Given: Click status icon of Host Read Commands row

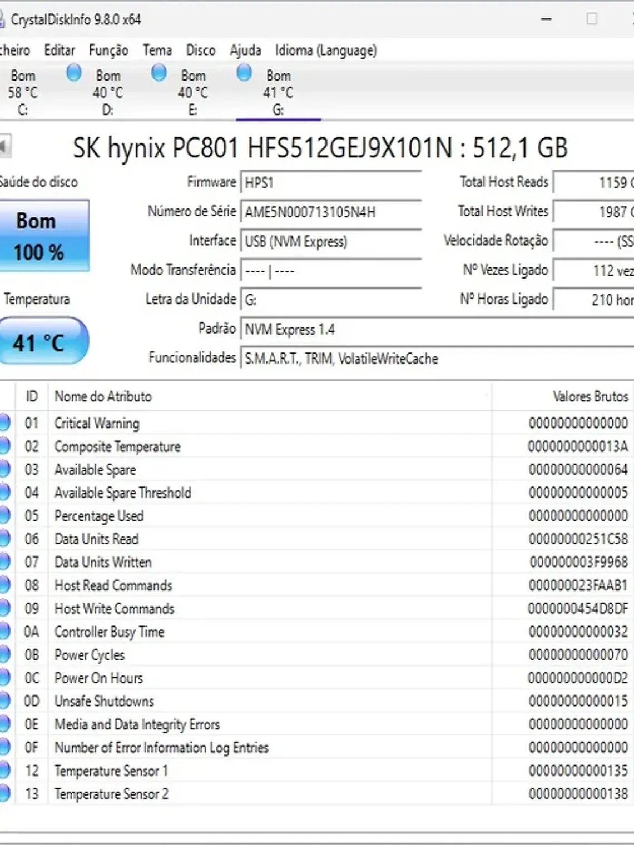Looking at the screenshot, I should click(x=4, y=585).
